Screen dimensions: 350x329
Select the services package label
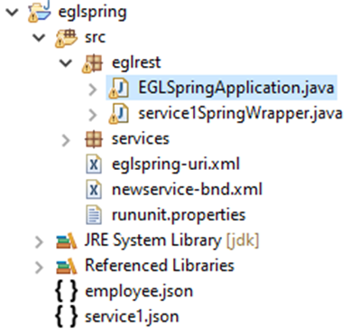(x=141, y=139)
